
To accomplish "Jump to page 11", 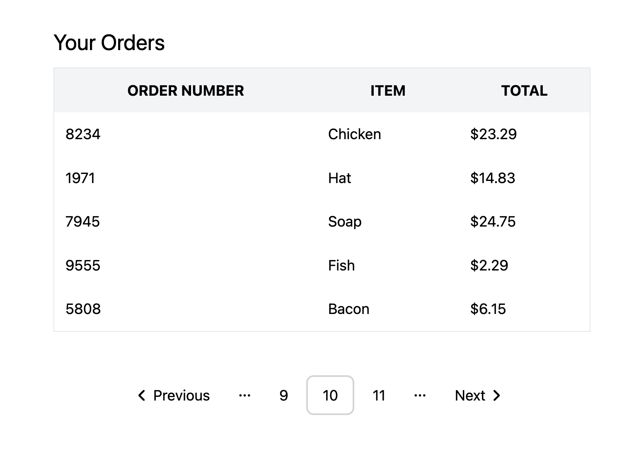I will pos(379,396).
